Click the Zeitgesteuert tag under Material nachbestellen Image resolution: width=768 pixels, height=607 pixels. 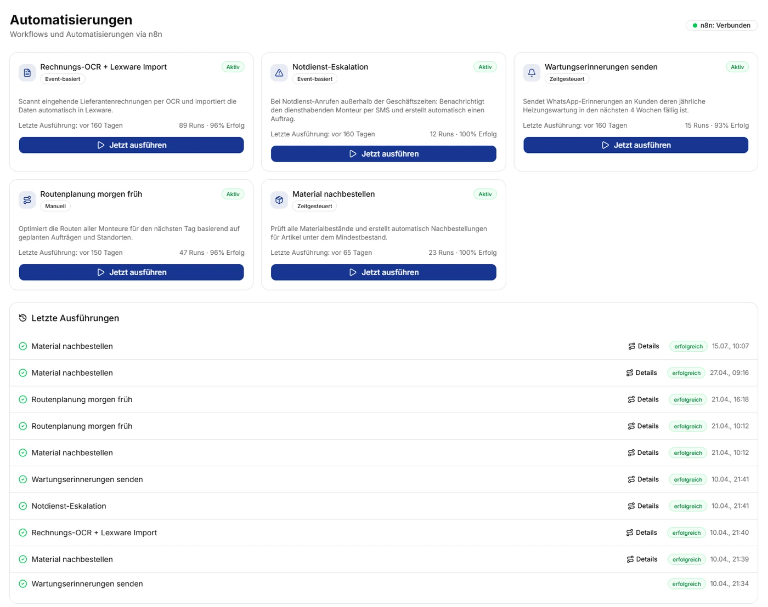click(315, 207)
